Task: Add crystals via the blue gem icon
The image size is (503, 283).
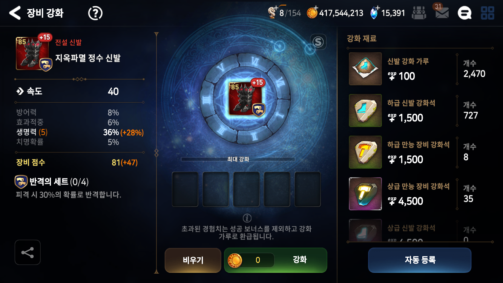Action: pyautogui.click(x=375, y=13)
